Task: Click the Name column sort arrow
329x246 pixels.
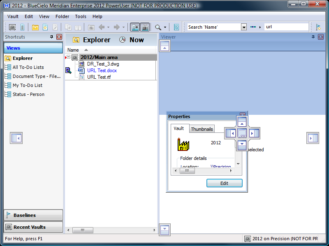Action: tap(86, 50)
